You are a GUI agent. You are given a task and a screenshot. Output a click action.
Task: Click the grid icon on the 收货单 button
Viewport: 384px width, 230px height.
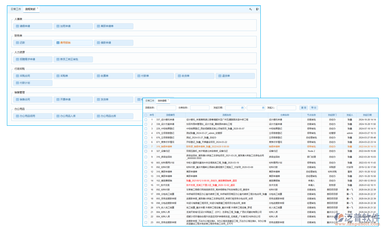click(x=179, y=76)
